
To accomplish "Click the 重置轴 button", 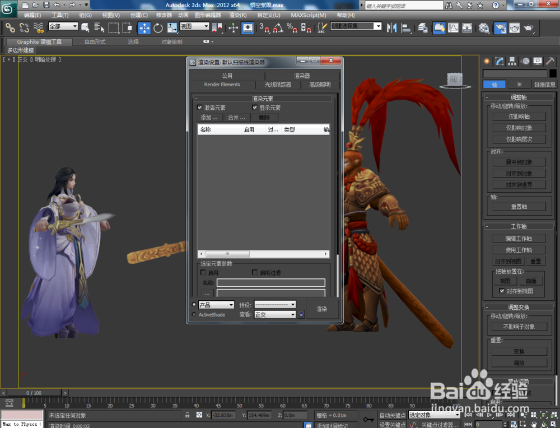I will pyautogui.click(x=519, y=207).
